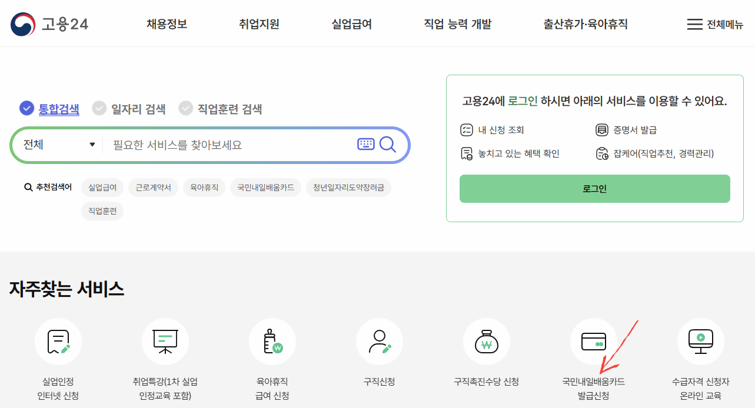Open 국민내일배움카드 발급신청 card icon
Image resolution: width=755 pixels, height=408 pixels.
pos(594,341)
